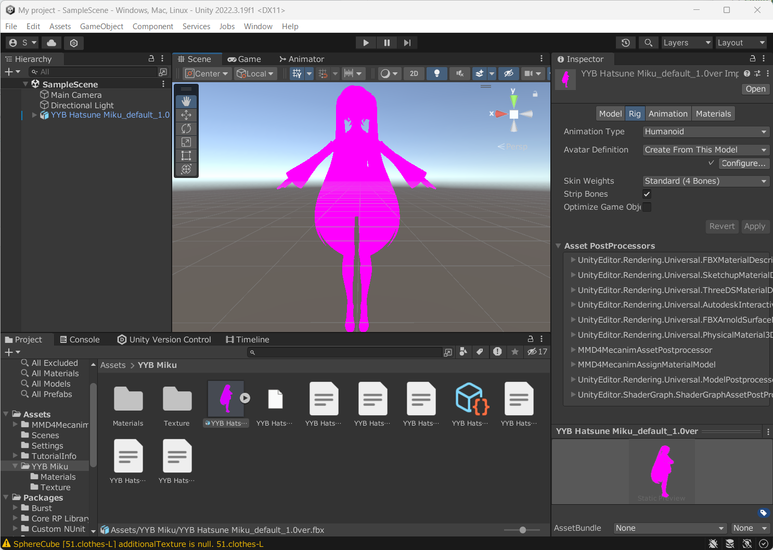Screen dimensions: 773x550
Task: Expand MMD4MecanimAssetPostprocessor in Asset PostProcessors
Action: click(x=572, y=350)
